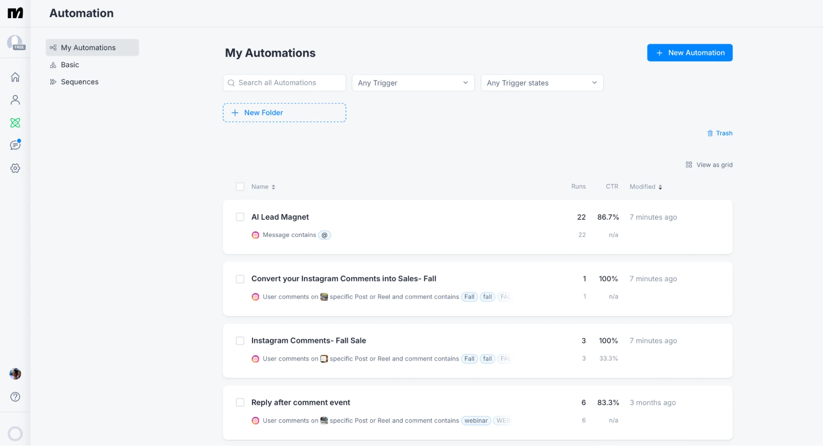Check the AI Lead Magnet automation checkbox
Image resolution: width=823 pixels, height=446 pixels.
(x=240, y=217)
